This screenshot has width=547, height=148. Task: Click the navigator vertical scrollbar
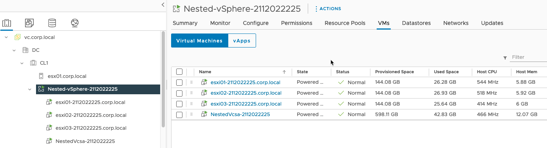(163, 79)
